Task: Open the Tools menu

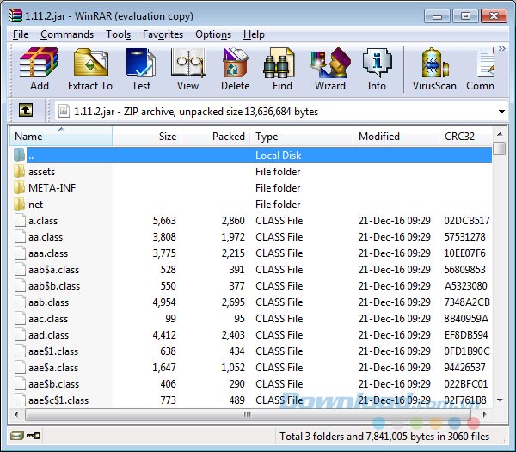Action: click(x=119, y=34)
